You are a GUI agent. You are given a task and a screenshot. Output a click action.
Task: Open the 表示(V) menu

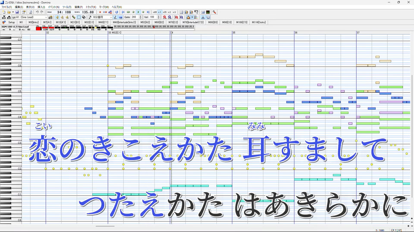pos(30,7)
